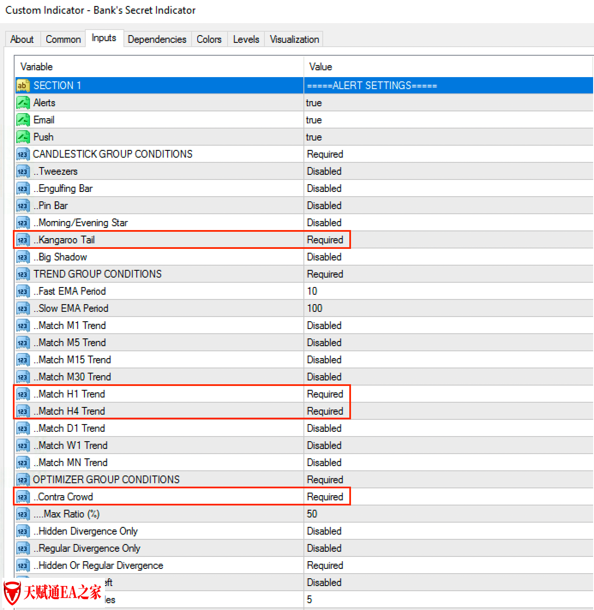Viewport: 594px width, 610px height.
Task: Change the Hidden Divergence Only value dropdown
Action: tap(324, 531)
